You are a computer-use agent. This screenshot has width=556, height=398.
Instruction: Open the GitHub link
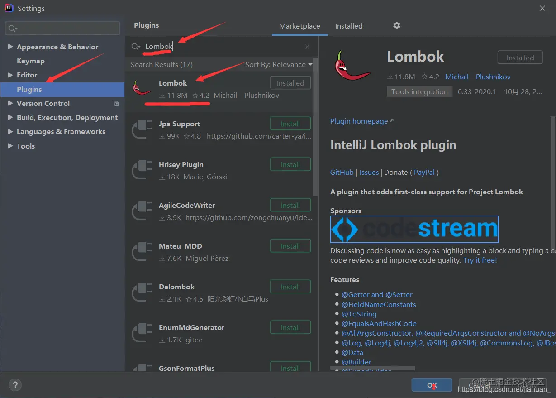pos(342,172)
